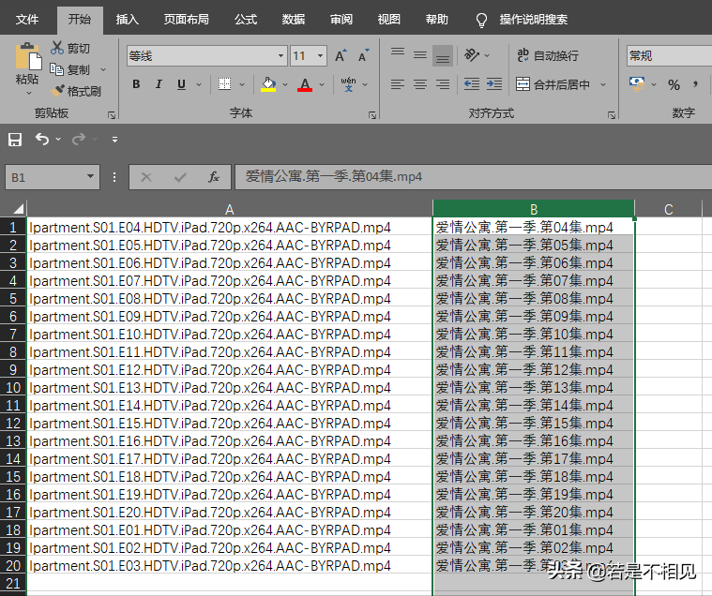The height and width of the screenshot is (596, 712).
Task: Align text right
Action: (442, 84)
